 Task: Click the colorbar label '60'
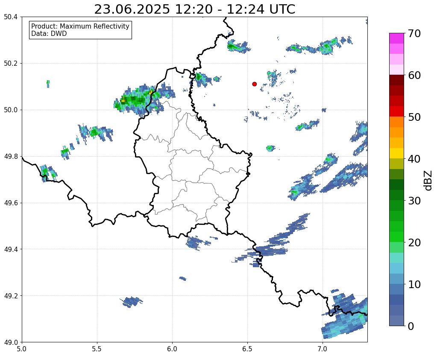click(x=414, y=75)
